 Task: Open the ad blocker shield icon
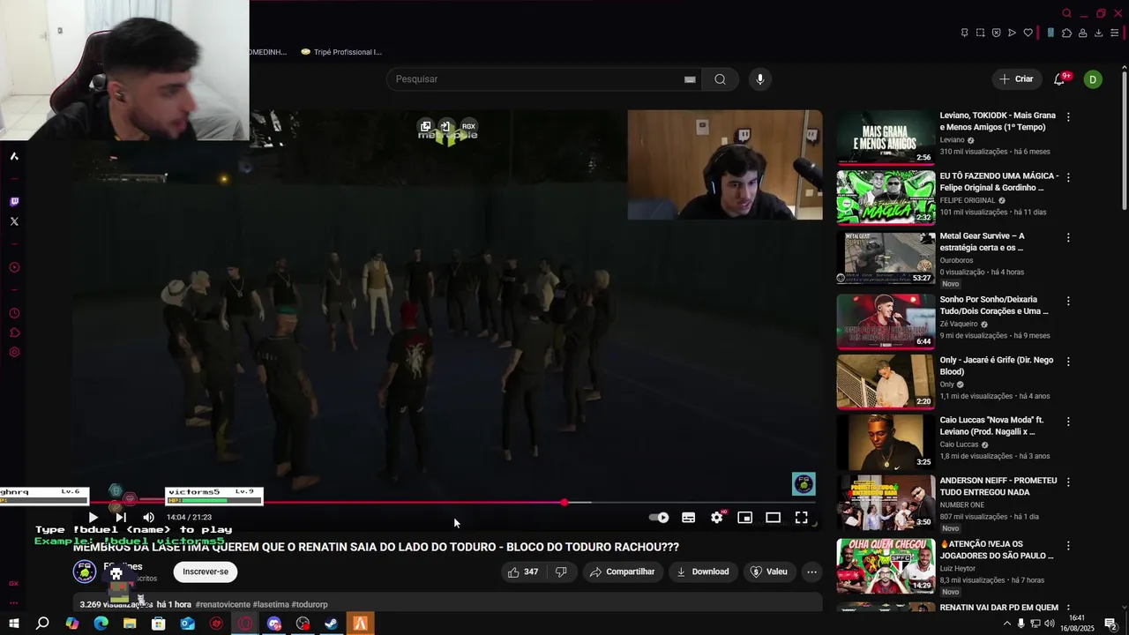pos(996,33)
